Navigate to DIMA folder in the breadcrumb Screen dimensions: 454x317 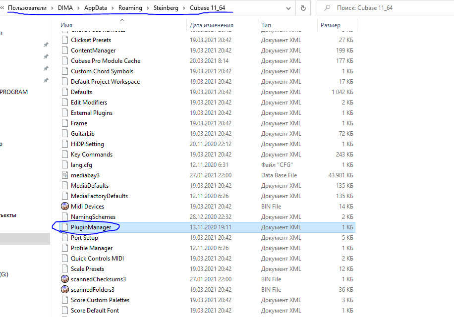click(x=65, y=8)
